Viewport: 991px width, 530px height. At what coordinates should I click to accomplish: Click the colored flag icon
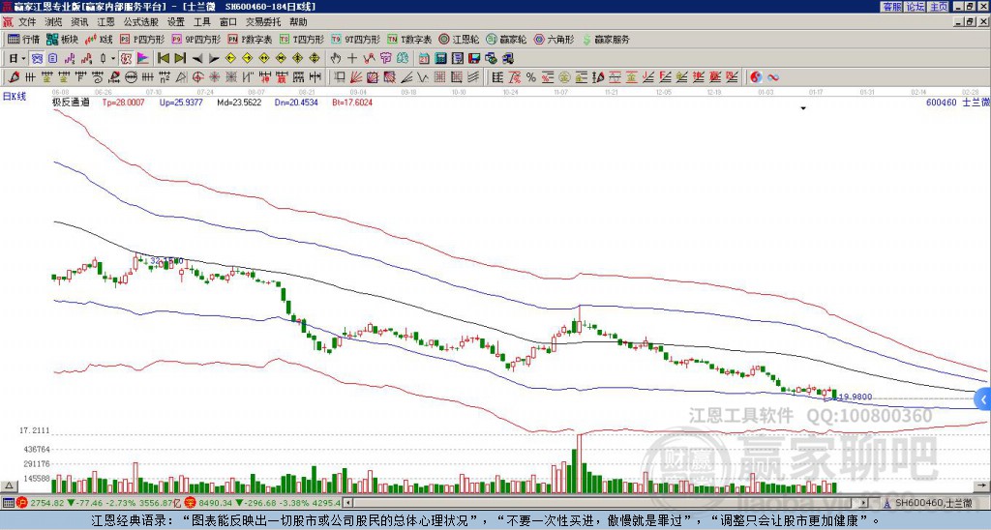(143, 59)
